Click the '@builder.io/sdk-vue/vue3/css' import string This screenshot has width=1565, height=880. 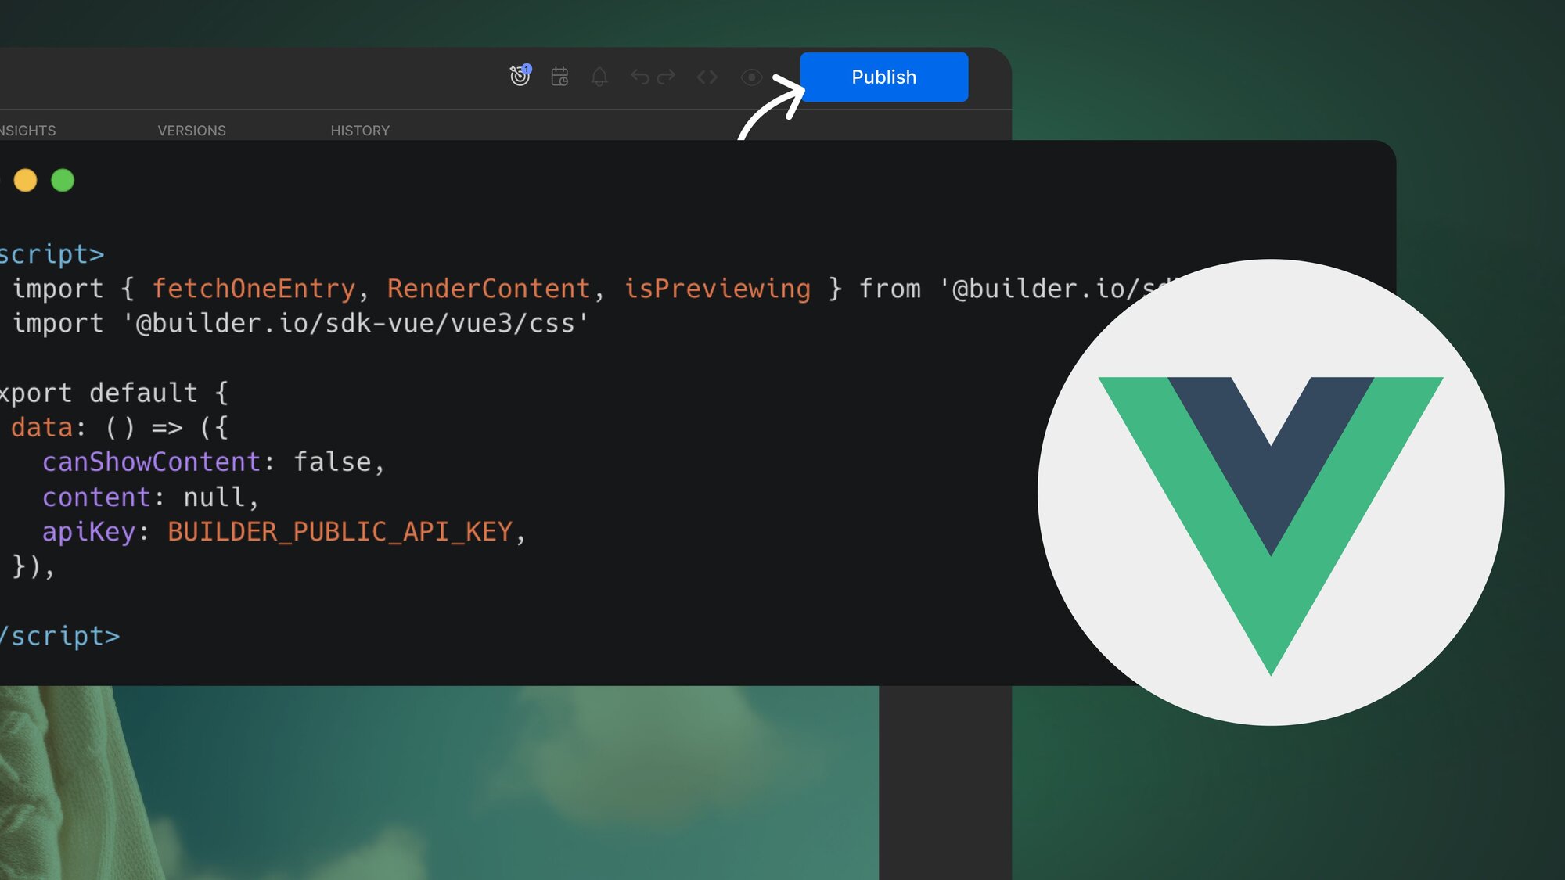tap(355, 323)
